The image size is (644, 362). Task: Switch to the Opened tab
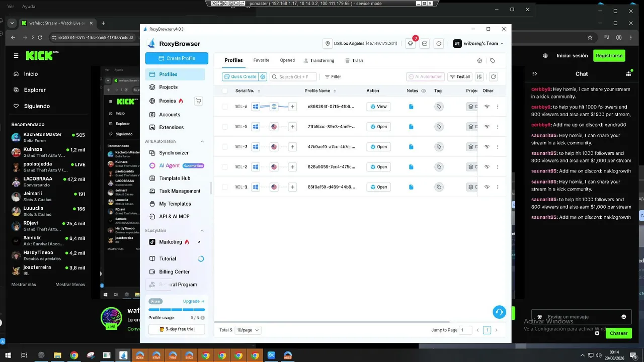pyautogui.click(x=287, y=60)
